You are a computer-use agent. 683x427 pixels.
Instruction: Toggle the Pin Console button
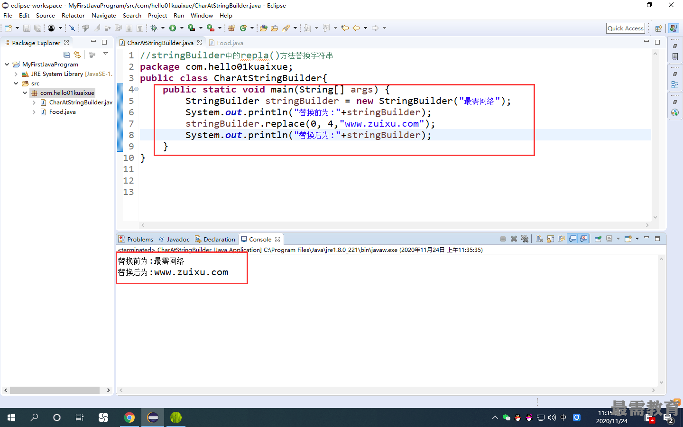point(598,239)
